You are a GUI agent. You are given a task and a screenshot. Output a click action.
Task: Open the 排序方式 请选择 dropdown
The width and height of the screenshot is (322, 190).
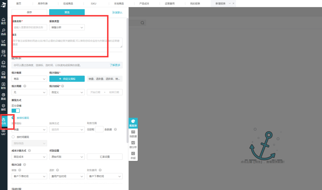[x=67, y=129]
